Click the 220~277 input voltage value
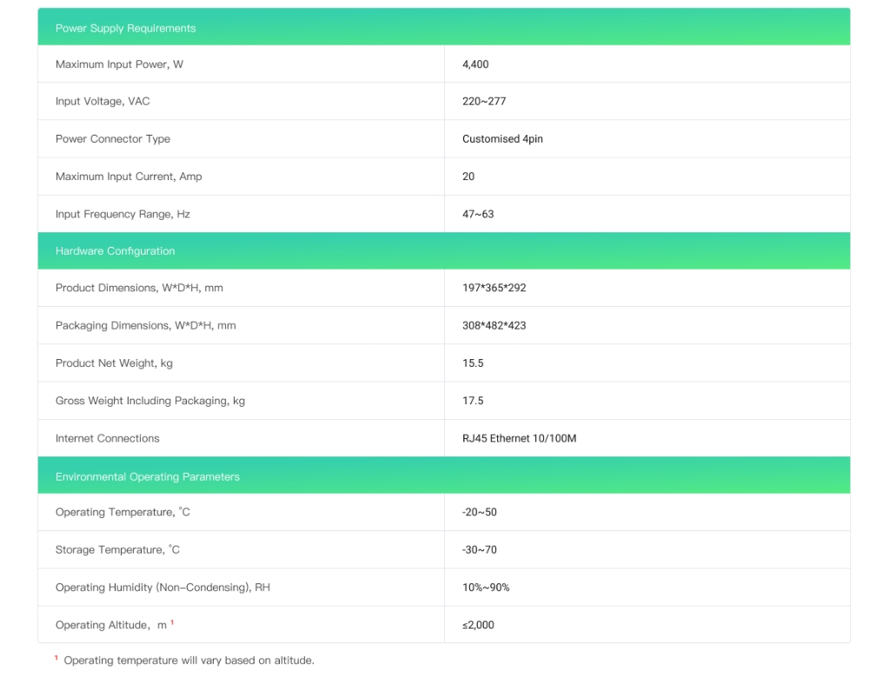The width and height of the screenshot is (883, 692). [x=484, y=102]
